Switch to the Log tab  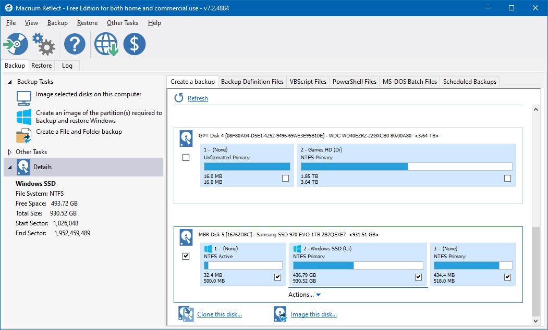67,66
